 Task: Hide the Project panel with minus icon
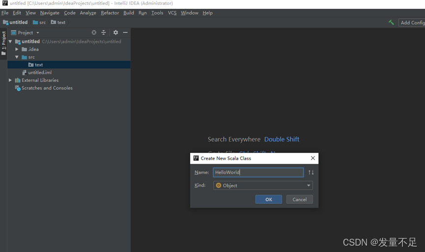point(125,32)
